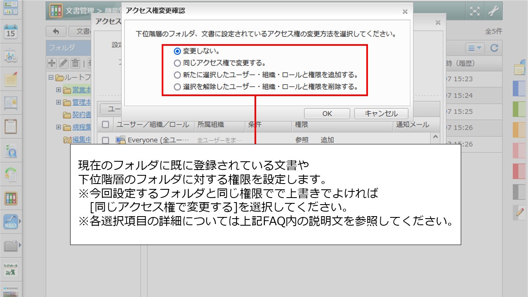Open the なのめーる icon in sidebar
The image size is (528, 297).
click(11, 270)
